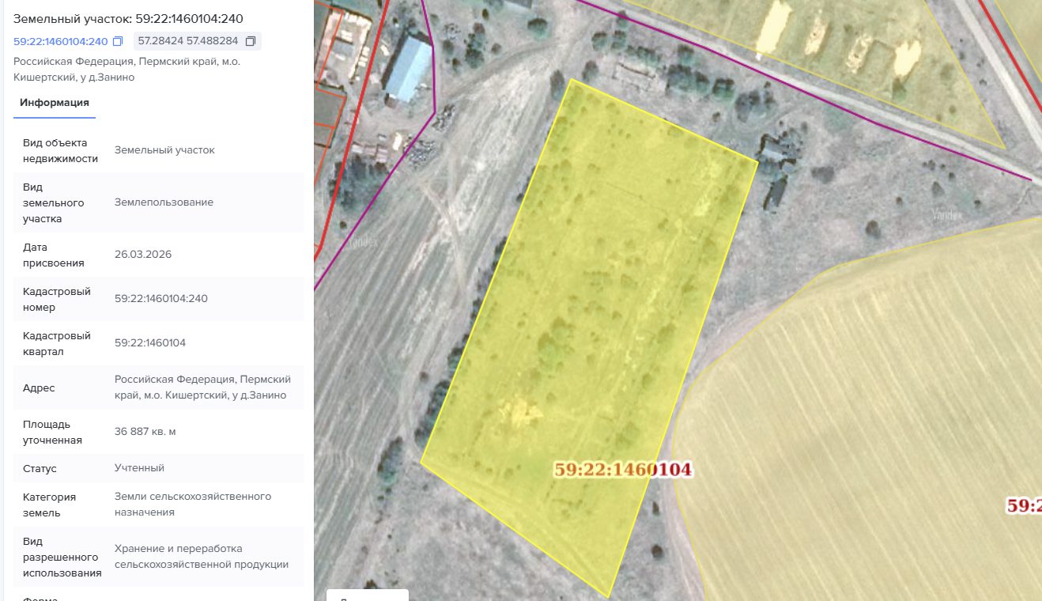Click the address line below the header link

[x=127, y=70]
